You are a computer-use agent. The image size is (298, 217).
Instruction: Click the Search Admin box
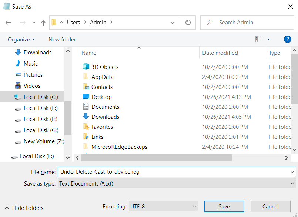(247, 22)
